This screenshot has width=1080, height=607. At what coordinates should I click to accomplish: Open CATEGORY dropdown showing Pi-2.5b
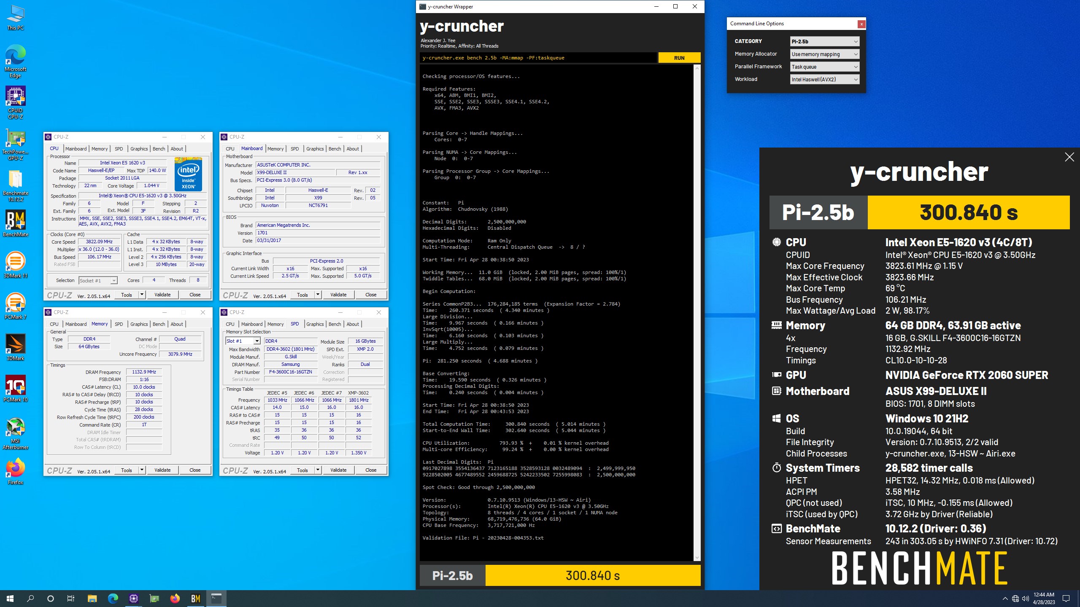[x=824, y=41]
